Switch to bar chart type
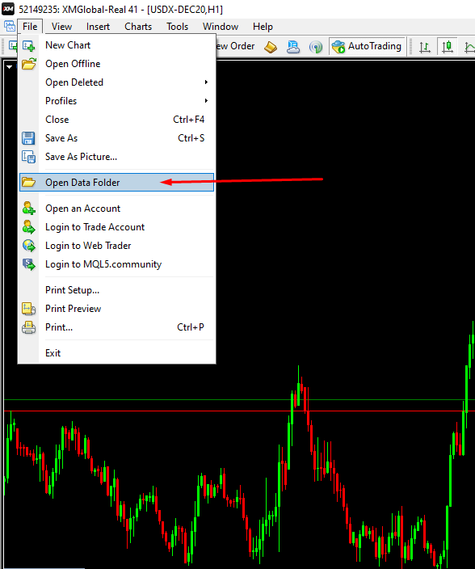The height and width of the screenshot is (569, 475). pyautogui.click(x=425, y=47)
